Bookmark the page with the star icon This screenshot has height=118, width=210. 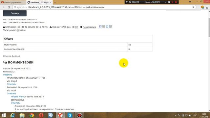tap(193, 7)
